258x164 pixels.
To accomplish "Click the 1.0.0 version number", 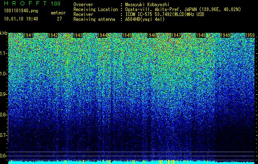I will click(x=56, y=4).
